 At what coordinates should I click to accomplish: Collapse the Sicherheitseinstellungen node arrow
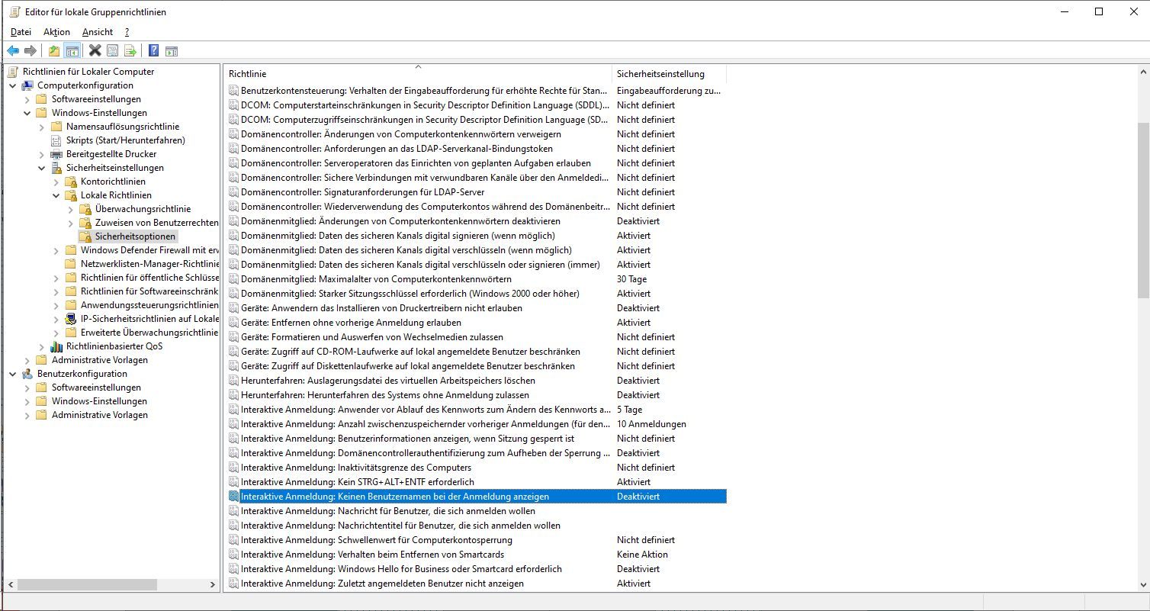pos(42,168)
